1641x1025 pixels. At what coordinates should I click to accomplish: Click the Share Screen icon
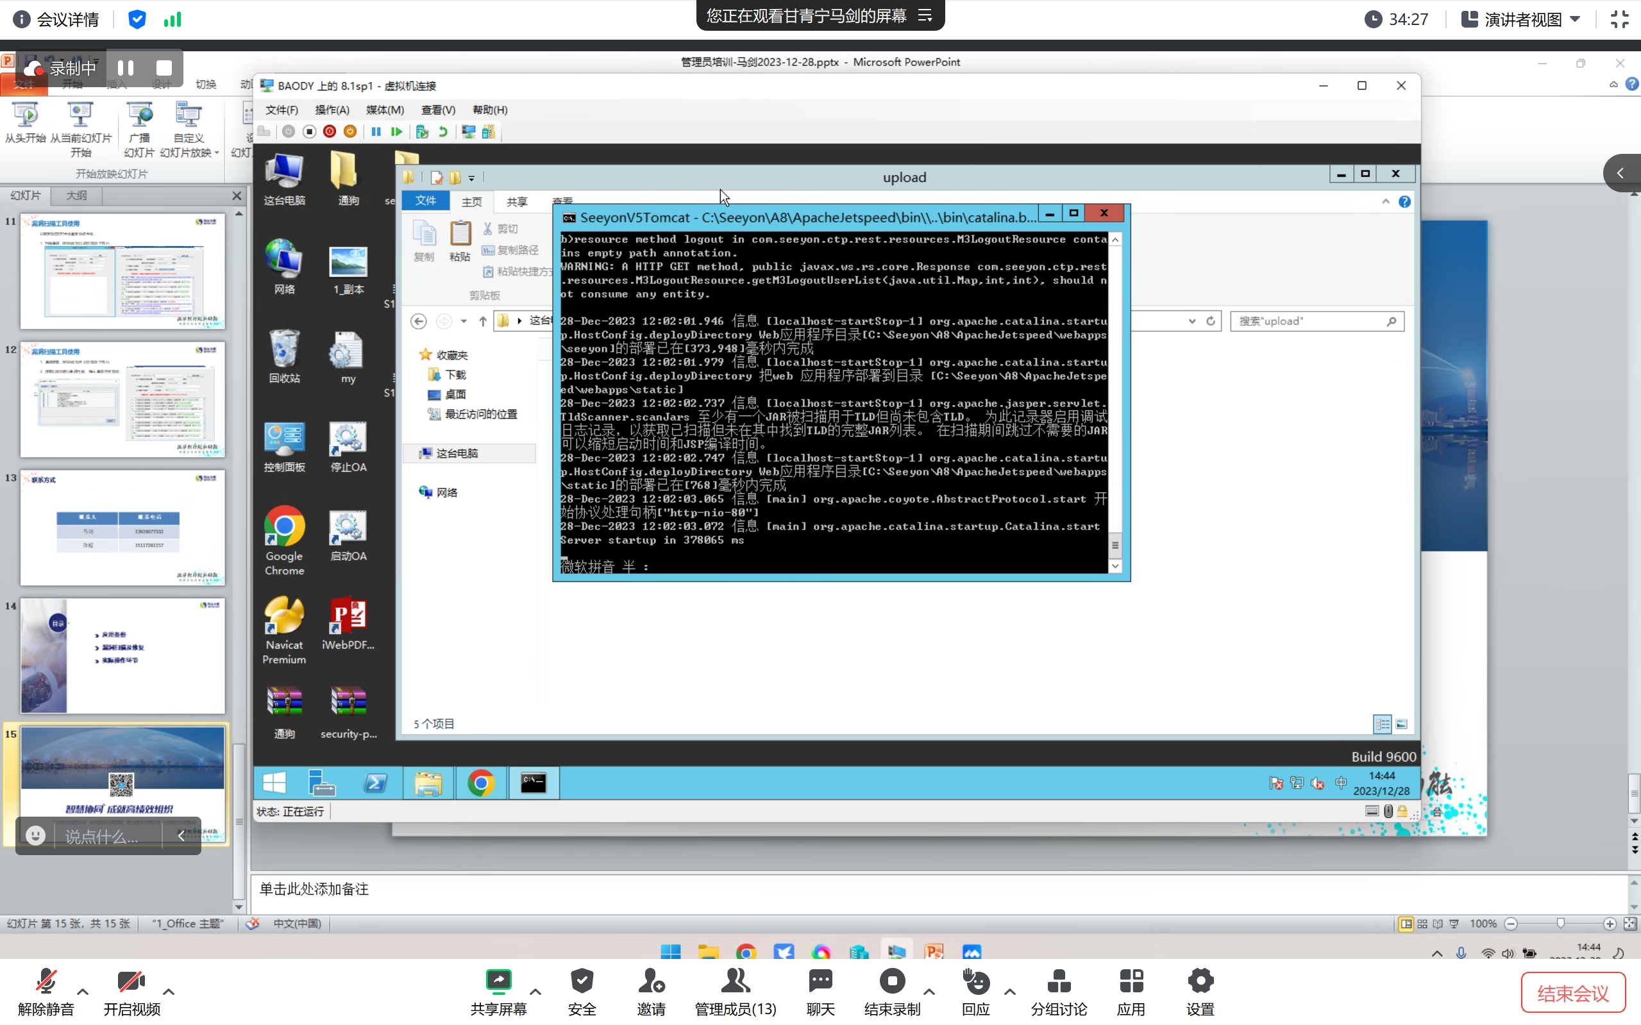(x=498, y=981)
